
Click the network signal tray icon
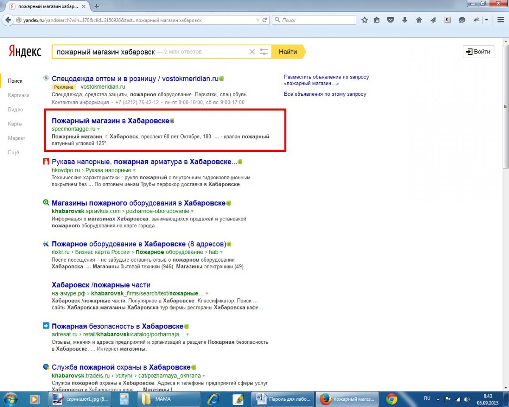click(457, 399)
